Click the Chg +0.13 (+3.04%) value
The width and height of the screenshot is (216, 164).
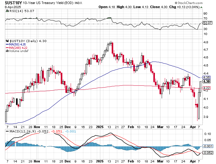pos(184,7)
